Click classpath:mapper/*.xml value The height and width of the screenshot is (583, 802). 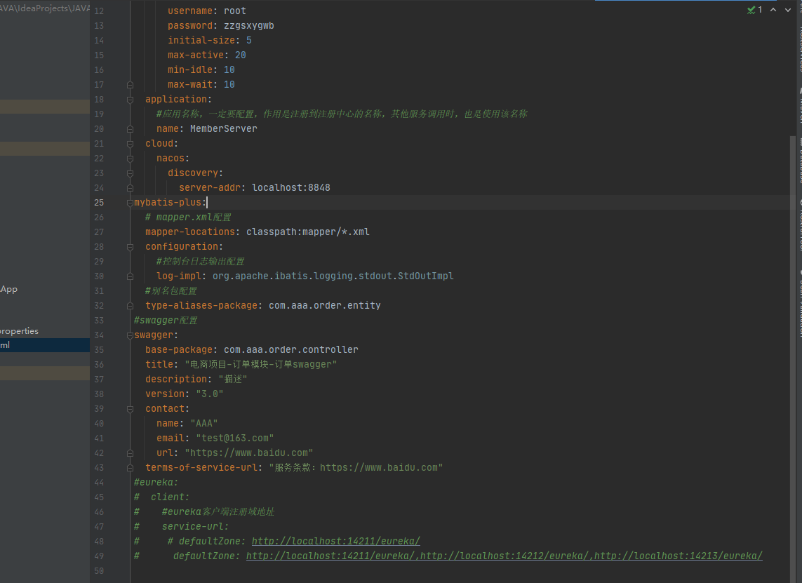[x=308, y=232]
